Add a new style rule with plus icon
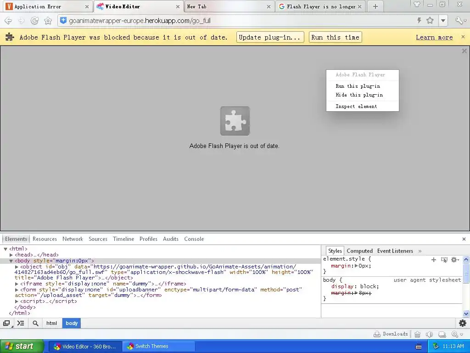This screenshot has width=470, height=353. click(x=433, y=260)
